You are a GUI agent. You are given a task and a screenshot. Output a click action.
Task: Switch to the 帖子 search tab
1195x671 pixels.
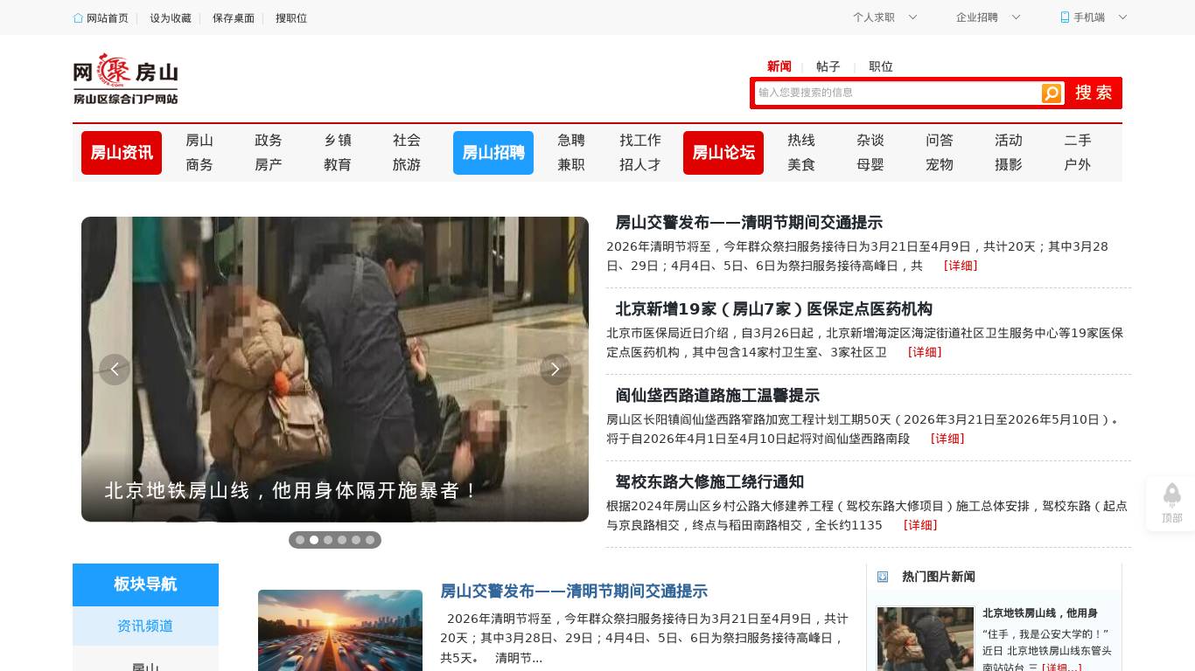828,66
